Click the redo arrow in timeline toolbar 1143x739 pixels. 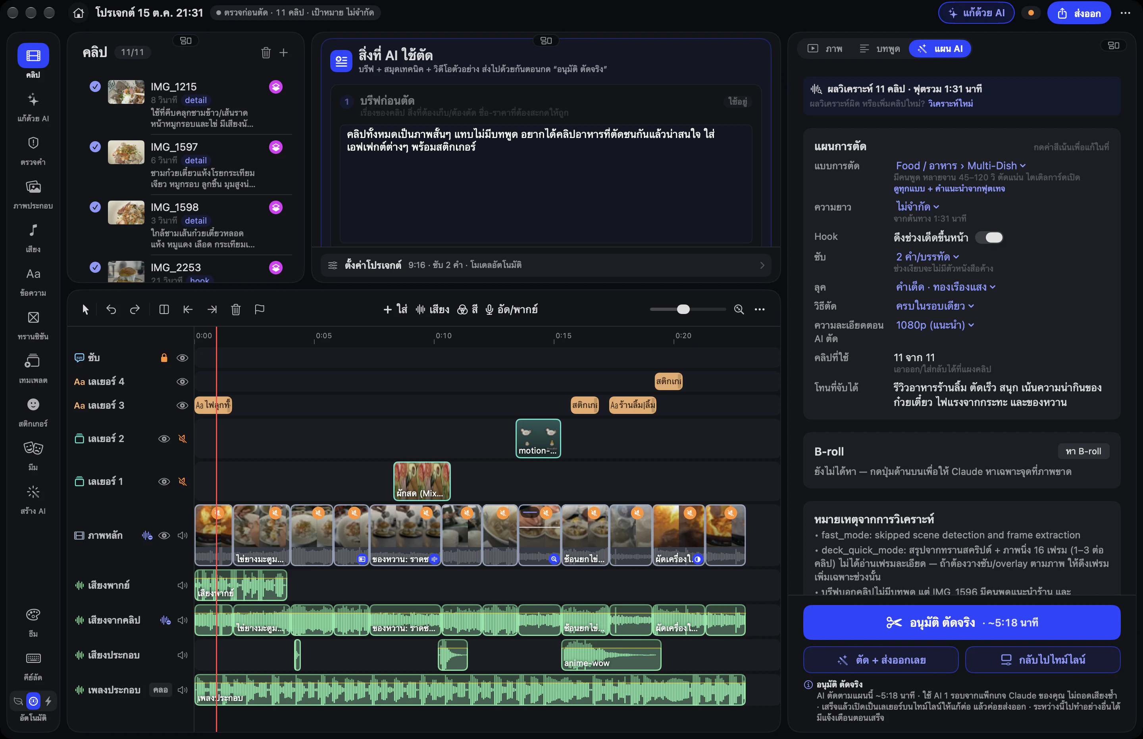(135, 310)
